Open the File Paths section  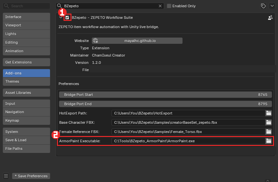(x=26, y=149)
